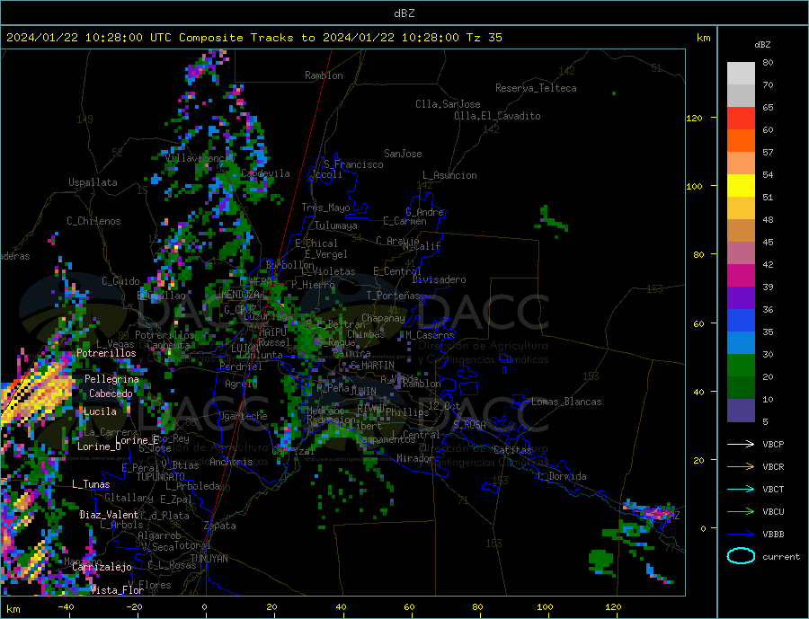
Task: Select the 65 dBZ red color swatch
Action: tap(741, 118)
